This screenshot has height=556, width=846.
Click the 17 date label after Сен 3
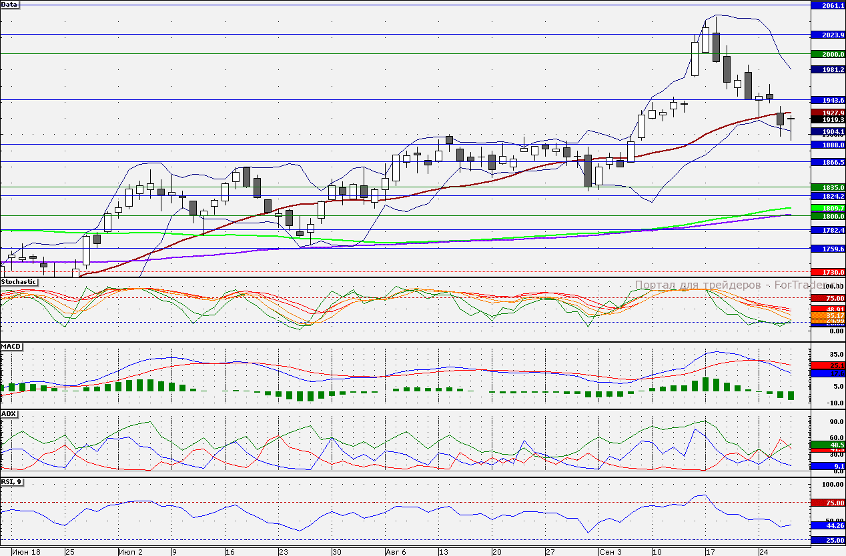711,552
